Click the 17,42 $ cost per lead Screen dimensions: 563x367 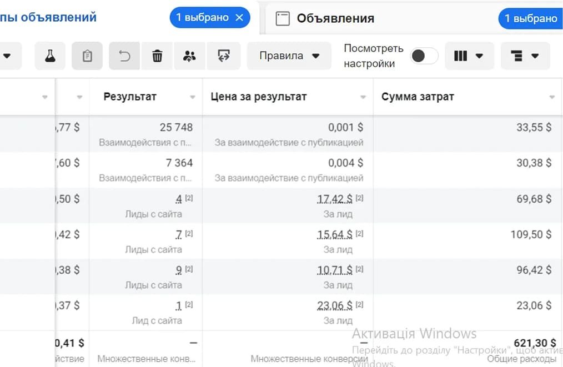(335, 199)
